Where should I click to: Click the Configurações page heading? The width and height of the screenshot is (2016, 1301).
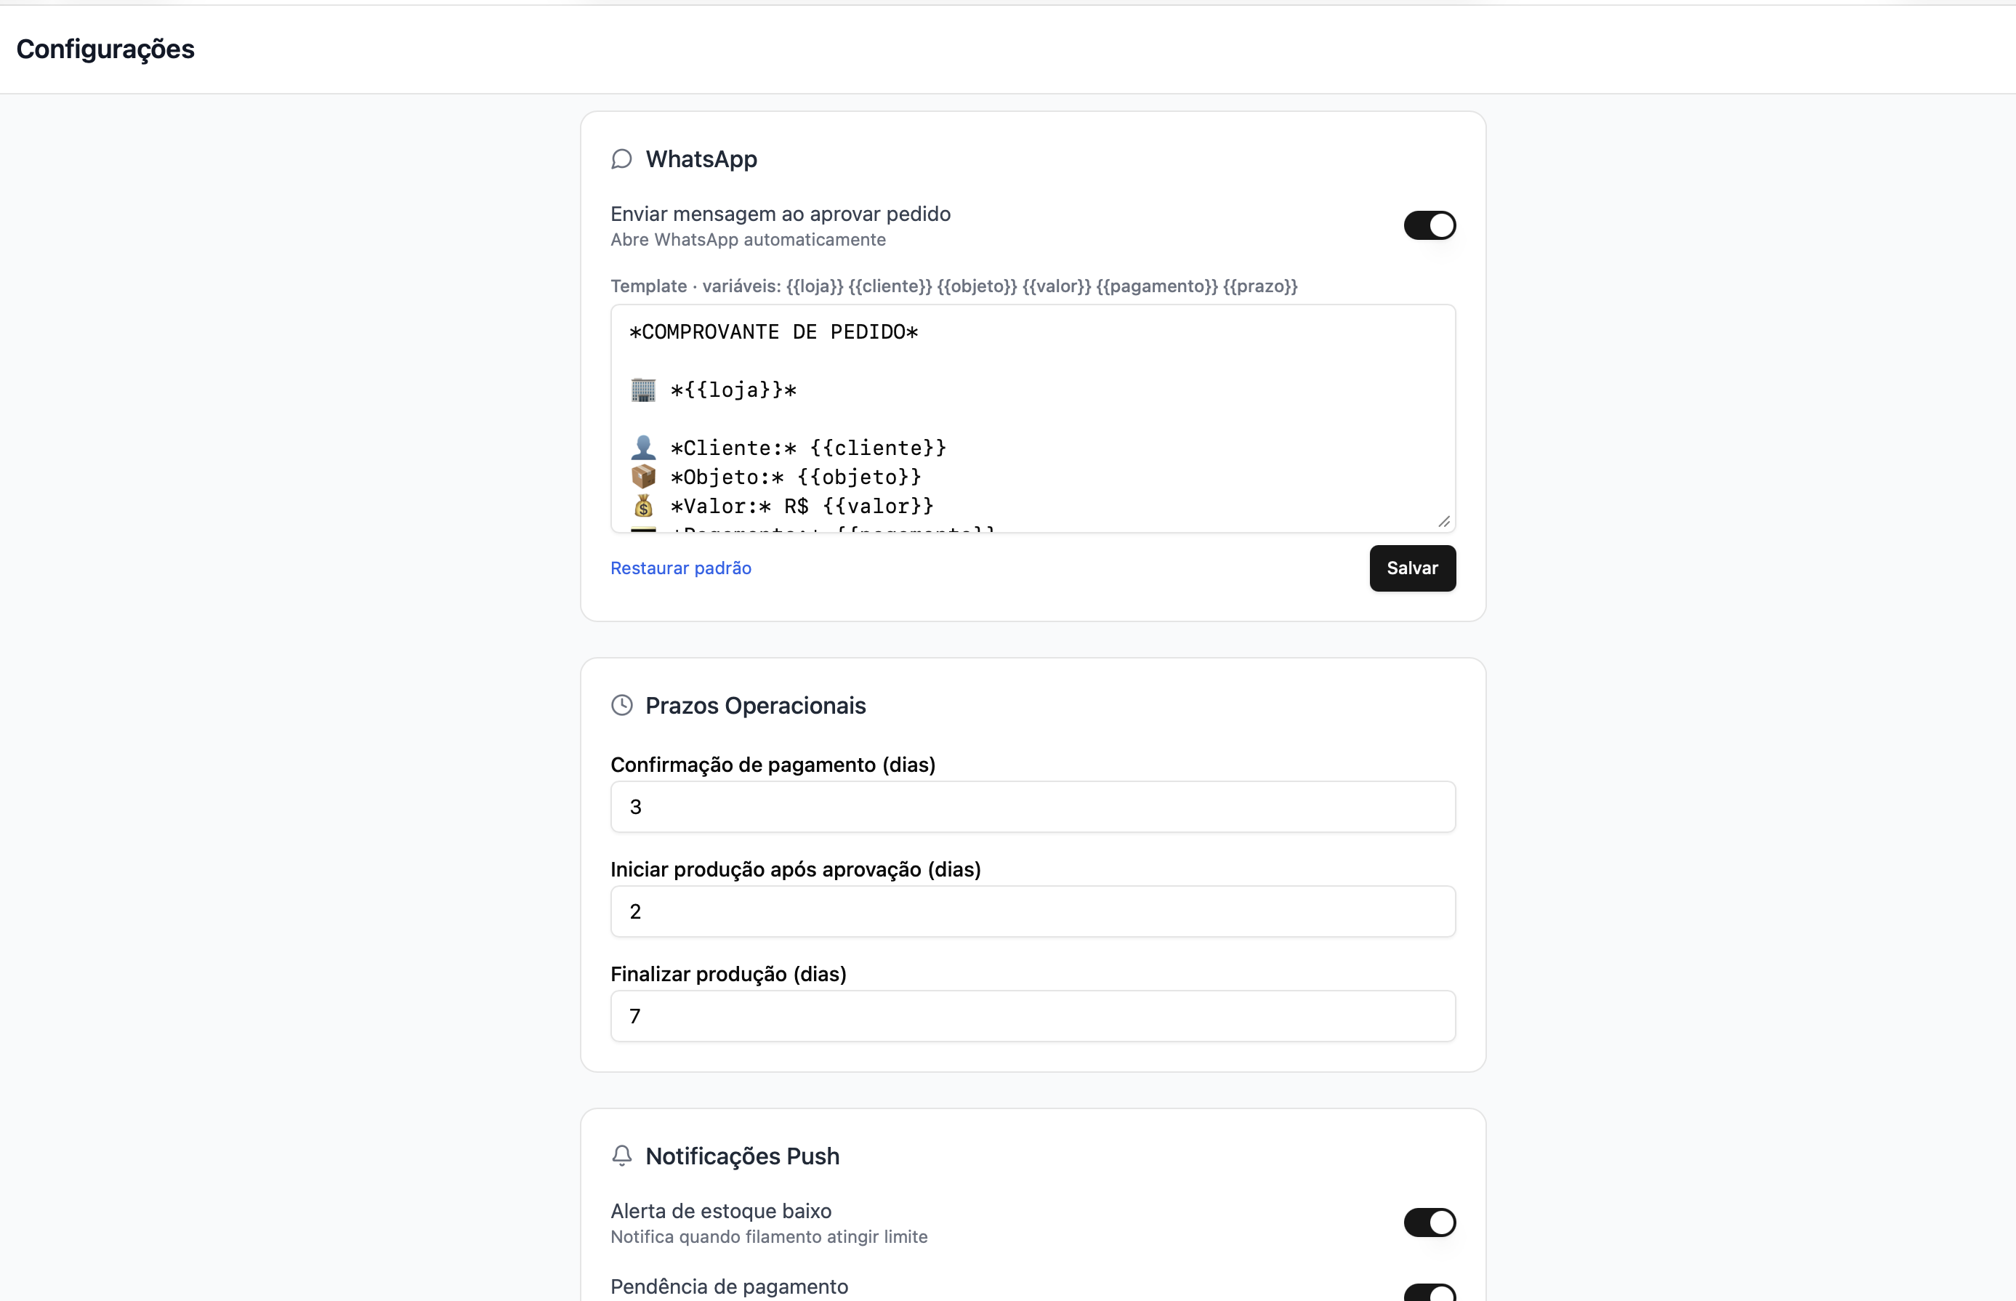tap(105, 49)
